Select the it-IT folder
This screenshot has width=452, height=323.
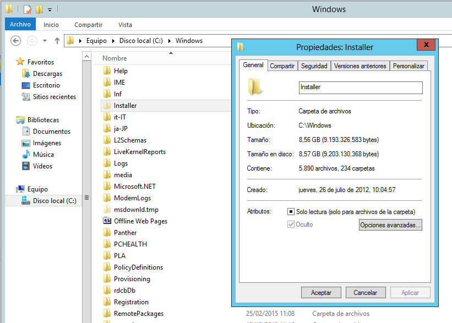pyautogui.click(x=115, y=117)
